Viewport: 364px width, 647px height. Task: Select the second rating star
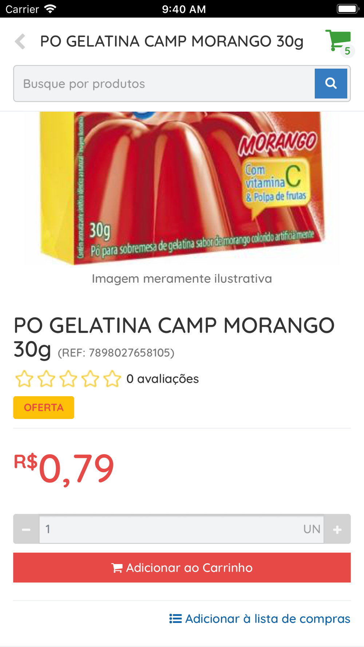click(46, 379)
